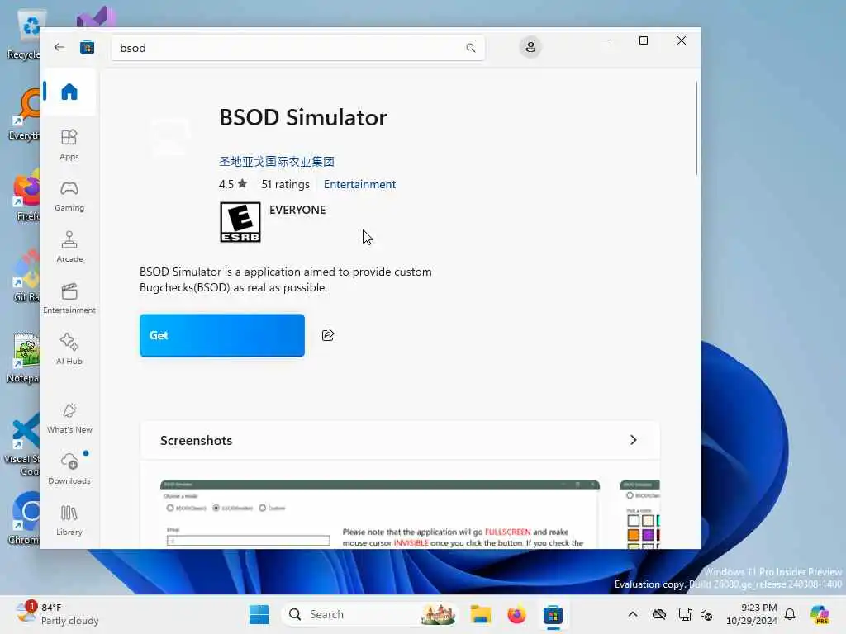Open the Gaming section in sidebar
This screenshot has width=846, height=634.
pyautogui.click(x=69, y=196)
